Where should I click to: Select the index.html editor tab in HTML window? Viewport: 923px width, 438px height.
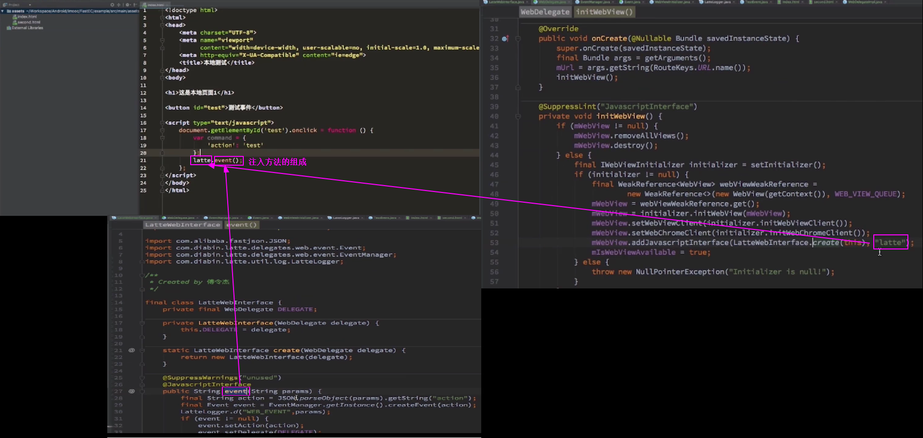[x=155, y=5]
